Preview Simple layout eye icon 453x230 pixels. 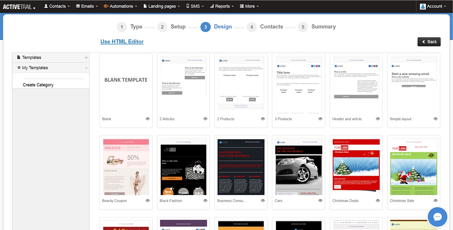pos(436,119)
